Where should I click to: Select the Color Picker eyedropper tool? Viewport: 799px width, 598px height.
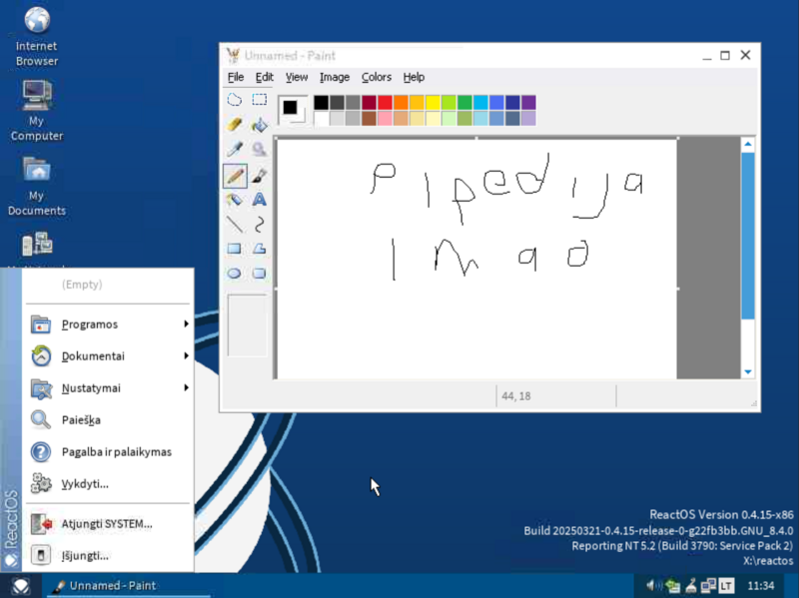tap(235, 149)
